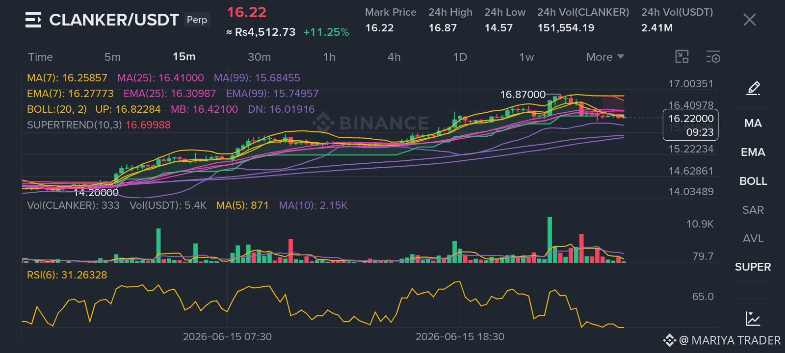Click the 24h High value 16.87

coord(443,28)
